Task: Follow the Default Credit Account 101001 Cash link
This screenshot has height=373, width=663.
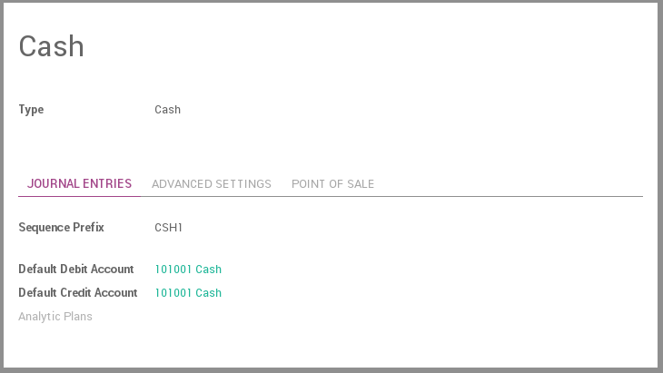Action: pos(188,293)
